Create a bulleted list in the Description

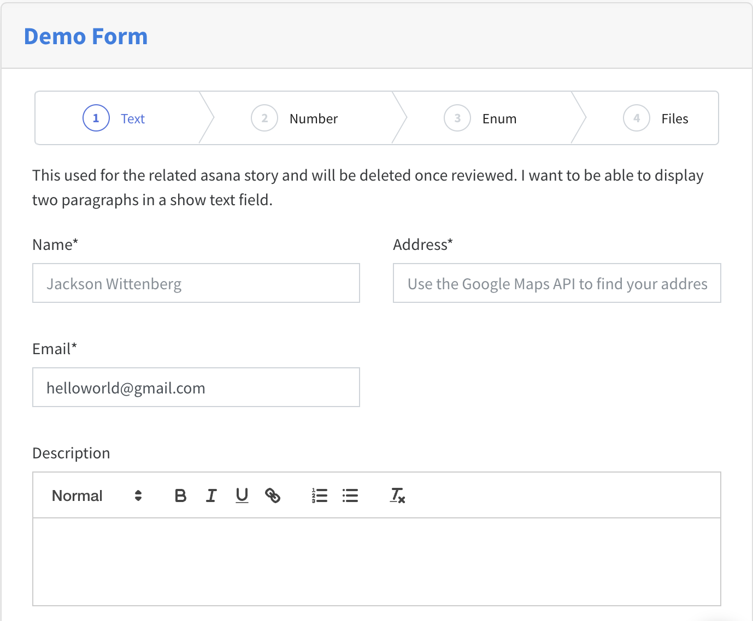350,495
